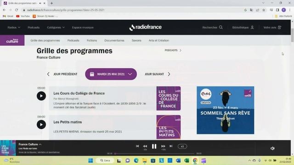The image size is (294, 165).
Task: Open Espace musique
Action: click(83, 27)
